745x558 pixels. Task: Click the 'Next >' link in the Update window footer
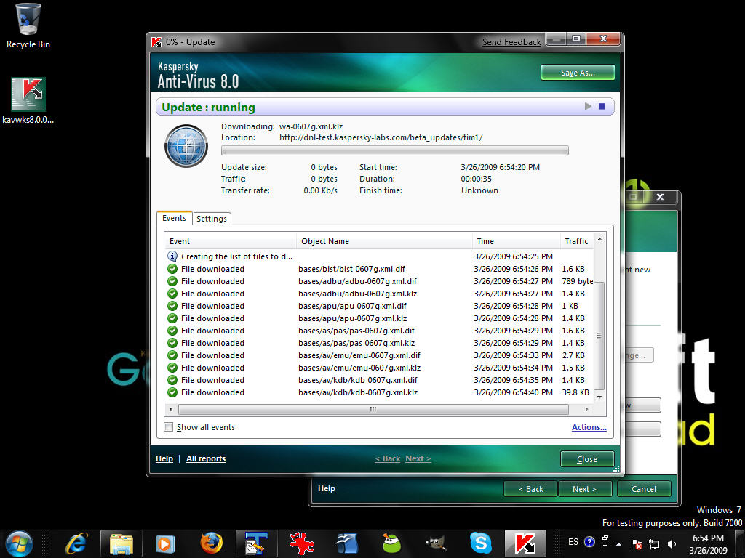point(418,458)
